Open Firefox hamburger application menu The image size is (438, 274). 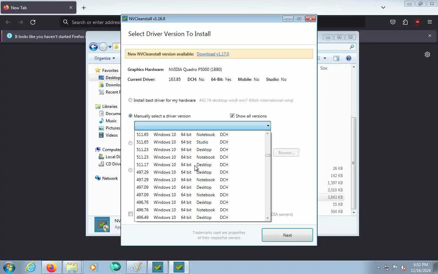[430, 22]
